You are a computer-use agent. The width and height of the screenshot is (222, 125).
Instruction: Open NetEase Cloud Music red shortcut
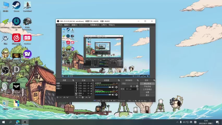tap(16, 39)
